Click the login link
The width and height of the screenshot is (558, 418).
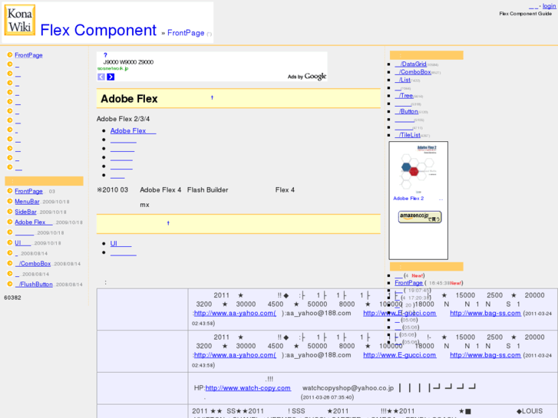tap(549, 5)
